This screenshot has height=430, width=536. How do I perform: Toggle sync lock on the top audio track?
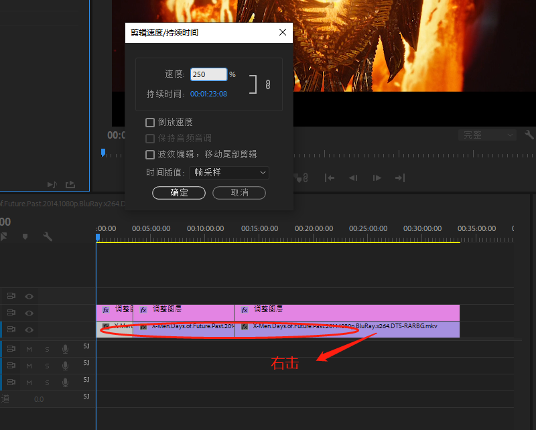tap(11, 349)
